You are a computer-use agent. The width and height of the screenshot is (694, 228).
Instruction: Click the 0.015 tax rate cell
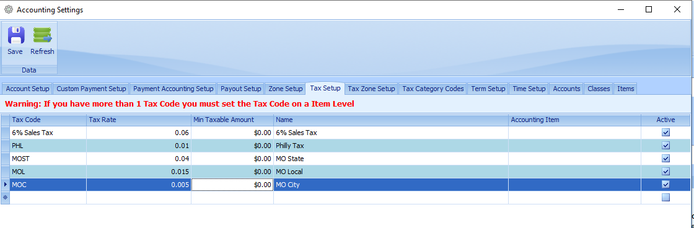139,172
